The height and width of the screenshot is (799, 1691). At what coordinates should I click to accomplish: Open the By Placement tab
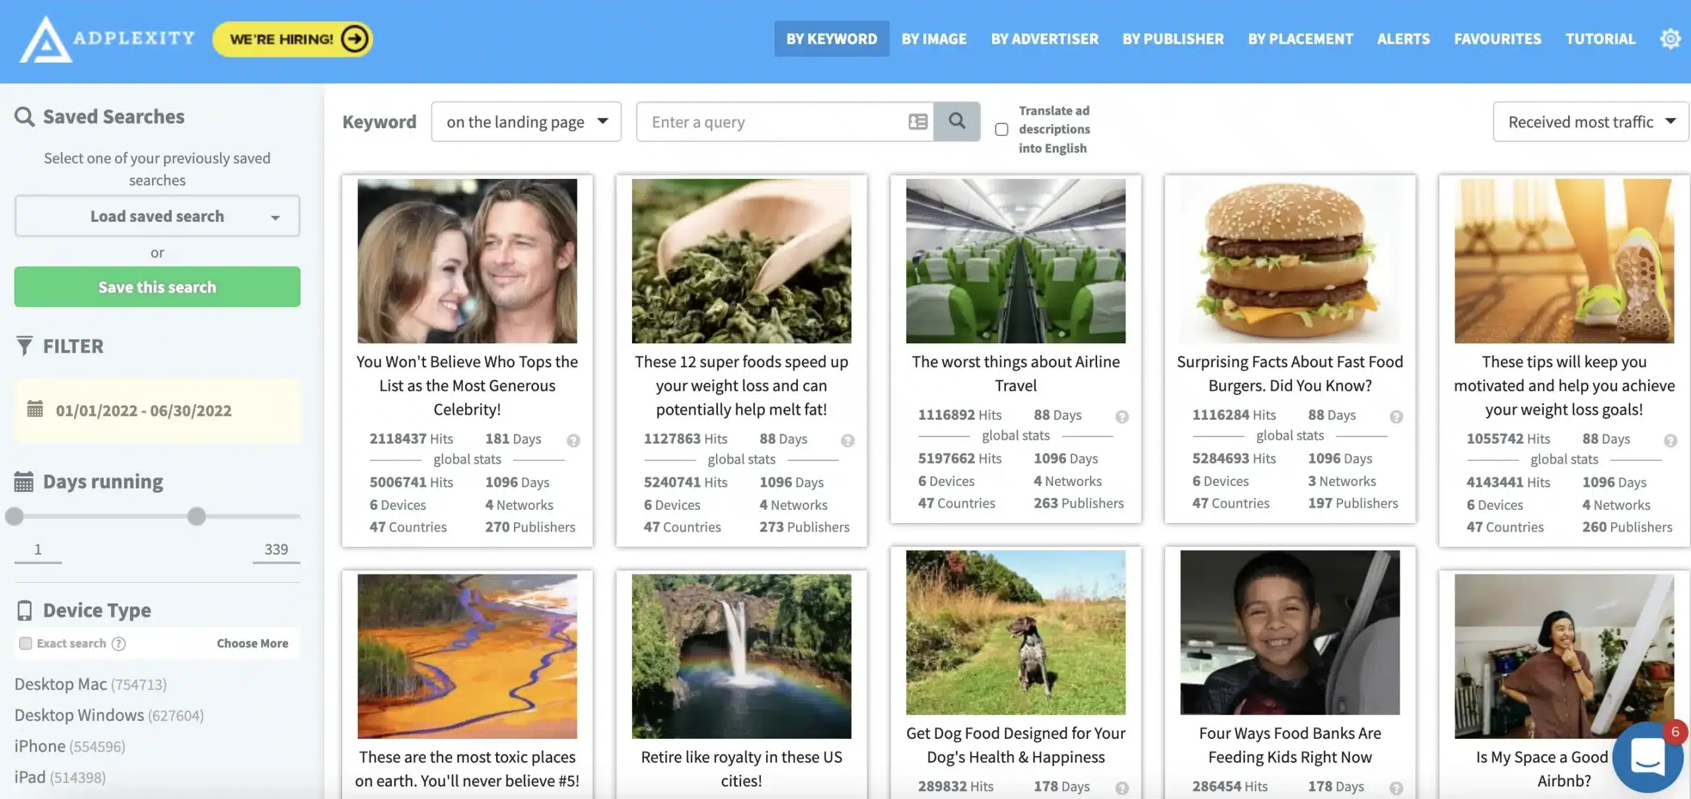coord(1299,38)
